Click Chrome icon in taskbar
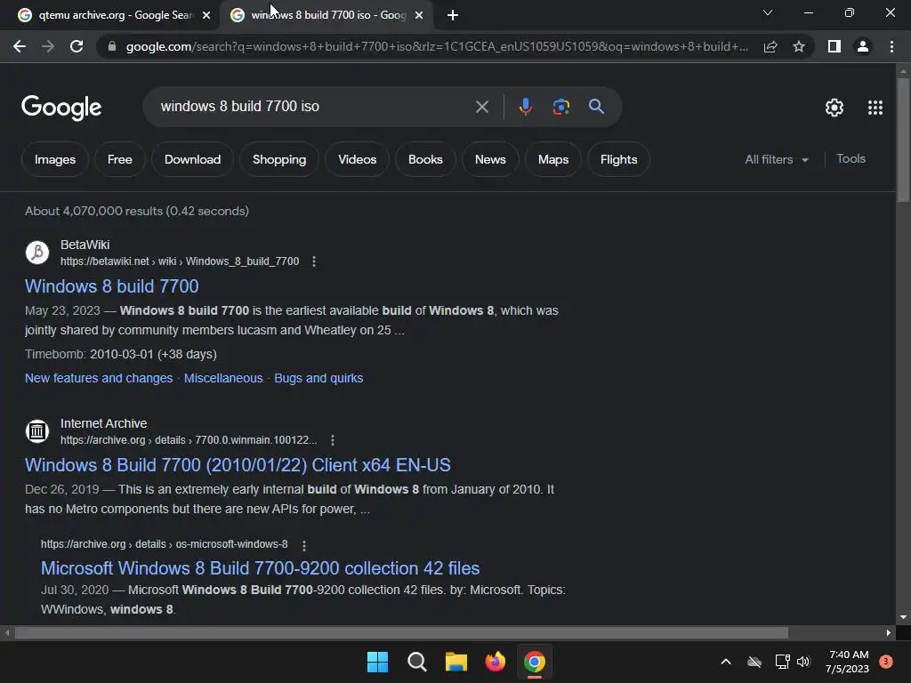 tap(535, 662)
